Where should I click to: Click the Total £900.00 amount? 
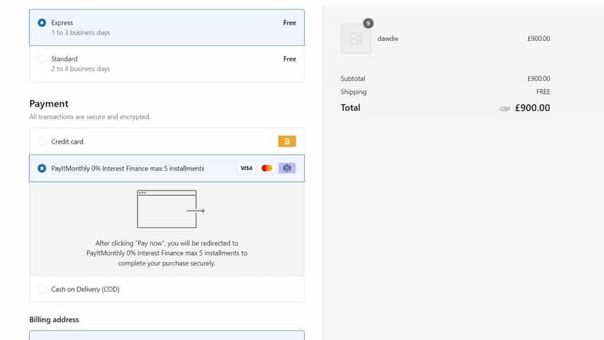point(533,108)
